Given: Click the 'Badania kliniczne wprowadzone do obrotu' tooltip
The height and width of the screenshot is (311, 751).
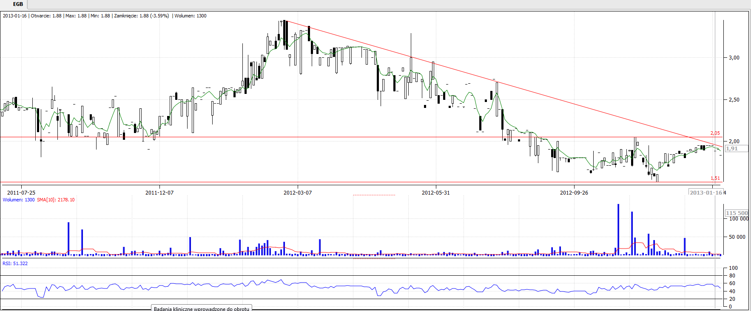Looking at the screenshot, I should (202, 308).
